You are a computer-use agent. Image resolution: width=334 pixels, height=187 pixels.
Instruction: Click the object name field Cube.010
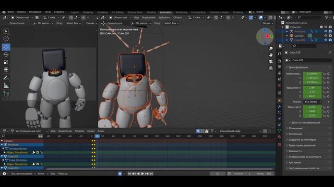point(312,60)
